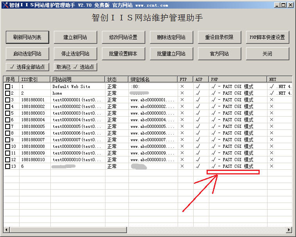Tick checkbox of row 3 test00000001

coord(7,100)
